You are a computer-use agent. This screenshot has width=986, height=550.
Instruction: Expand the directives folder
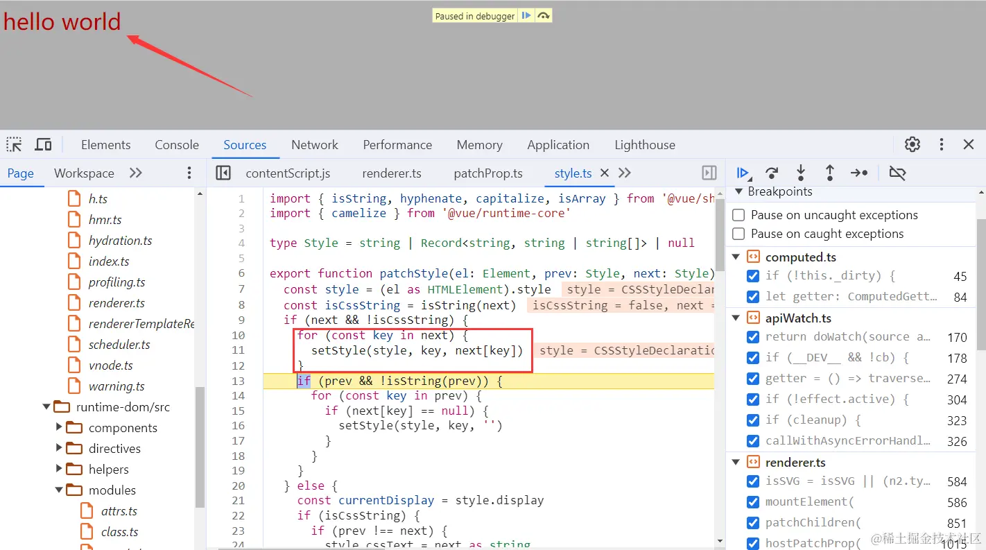click(59, 449)
